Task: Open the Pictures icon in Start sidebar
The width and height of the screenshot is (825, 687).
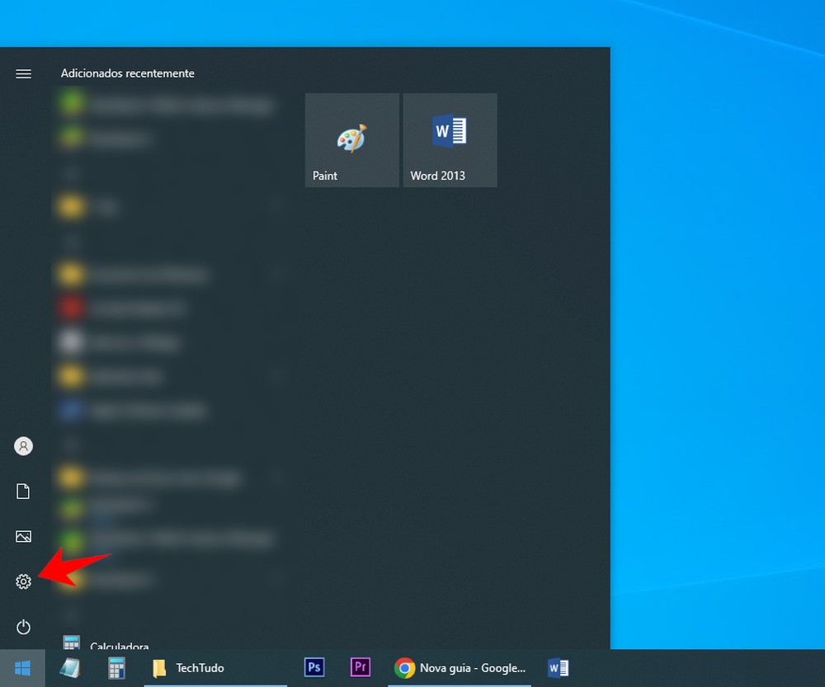Action: pyautogui.click(x=23, y=536)
